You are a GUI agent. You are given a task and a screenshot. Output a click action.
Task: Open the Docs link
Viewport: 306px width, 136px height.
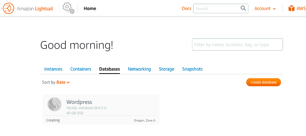[x=186, y=8]
